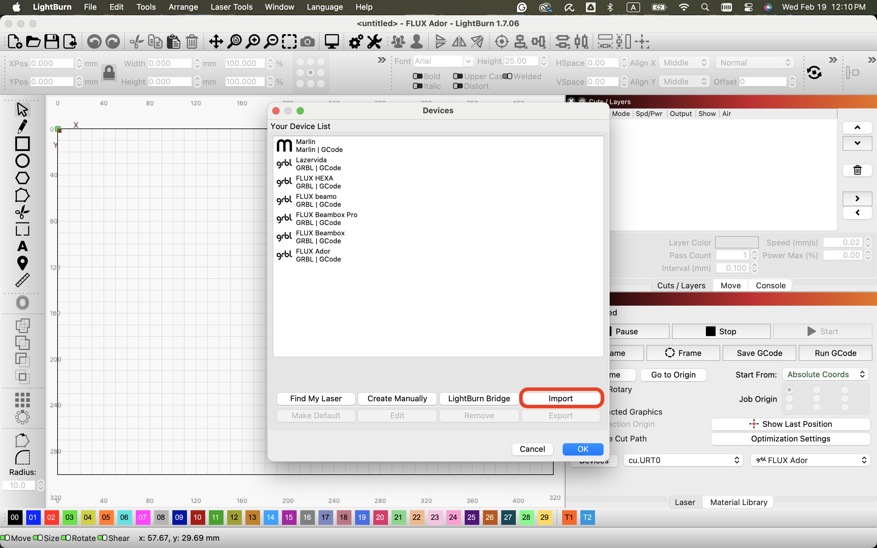This screenshot has height=548, width=877.
Task: Click Find My Laser button
Action: click(316, 399)
